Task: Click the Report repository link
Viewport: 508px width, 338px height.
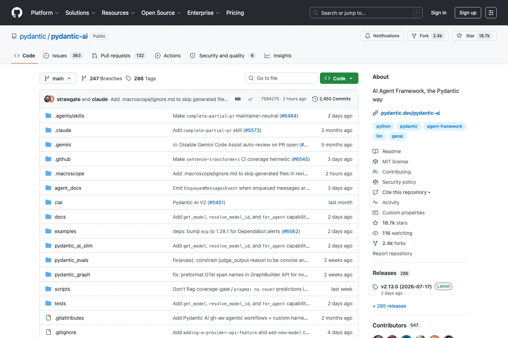Action: pyautogui.click(x=392, y=254)
